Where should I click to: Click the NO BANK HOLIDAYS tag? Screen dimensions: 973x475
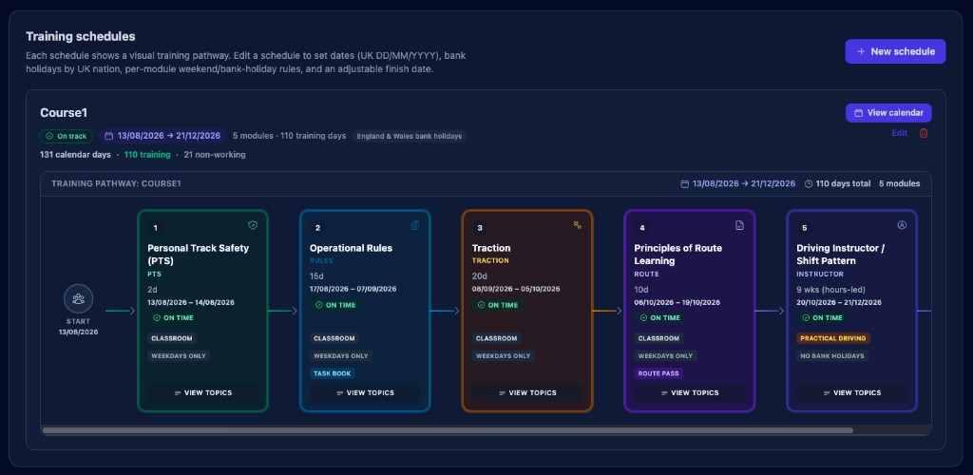(x=832, y=356)
